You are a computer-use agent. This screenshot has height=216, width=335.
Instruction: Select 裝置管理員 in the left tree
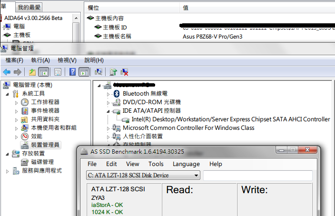click(x=45, y=145)
